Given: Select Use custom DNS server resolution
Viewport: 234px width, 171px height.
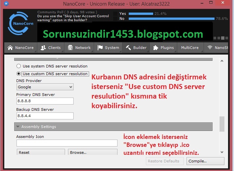Looking at the screenshot, I should click(19, 74).
